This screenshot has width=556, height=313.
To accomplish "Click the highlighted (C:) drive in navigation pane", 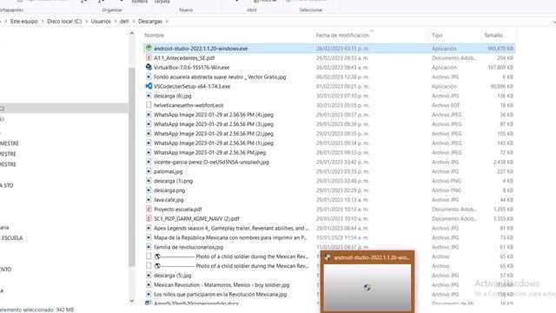I will pos(63,108).
